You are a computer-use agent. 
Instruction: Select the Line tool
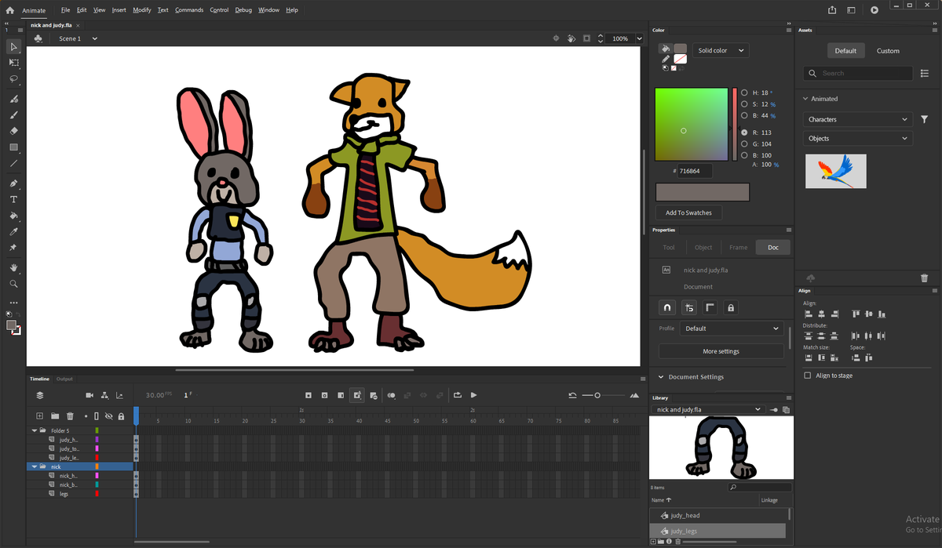[13, 164]
